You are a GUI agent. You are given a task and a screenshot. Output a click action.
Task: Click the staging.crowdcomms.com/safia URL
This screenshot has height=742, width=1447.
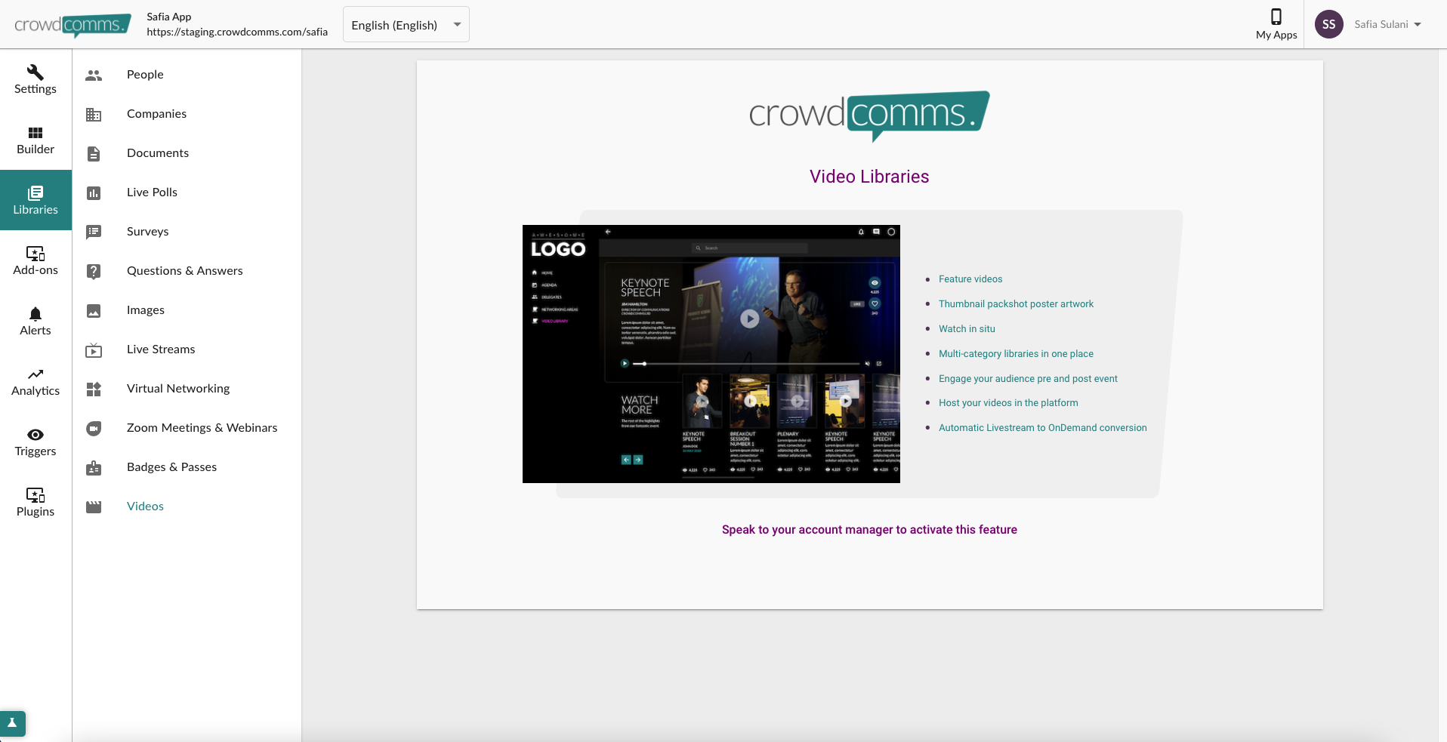tap(237, 32)
